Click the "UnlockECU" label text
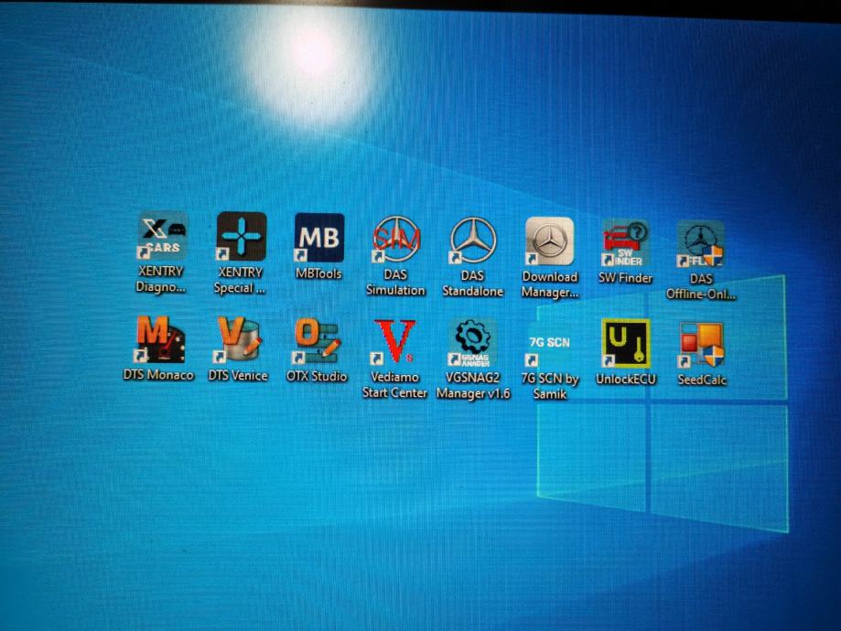Image resolution: width=841 pixels, height=631 pixels. pos(626,379)
